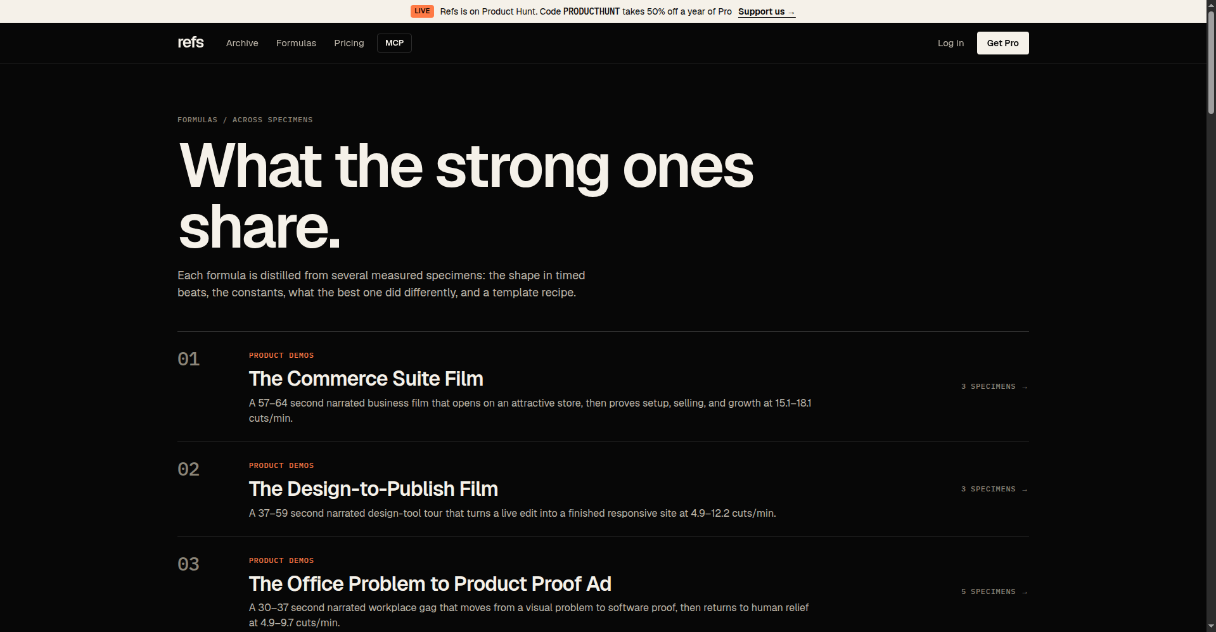
Task: Click the Log in link
Action: [950, 43]
